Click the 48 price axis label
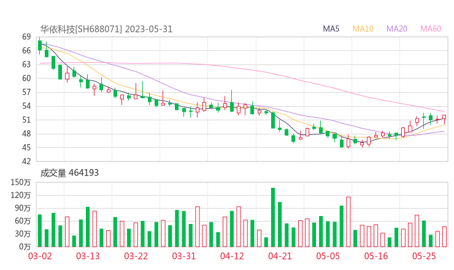 point(26,134)
